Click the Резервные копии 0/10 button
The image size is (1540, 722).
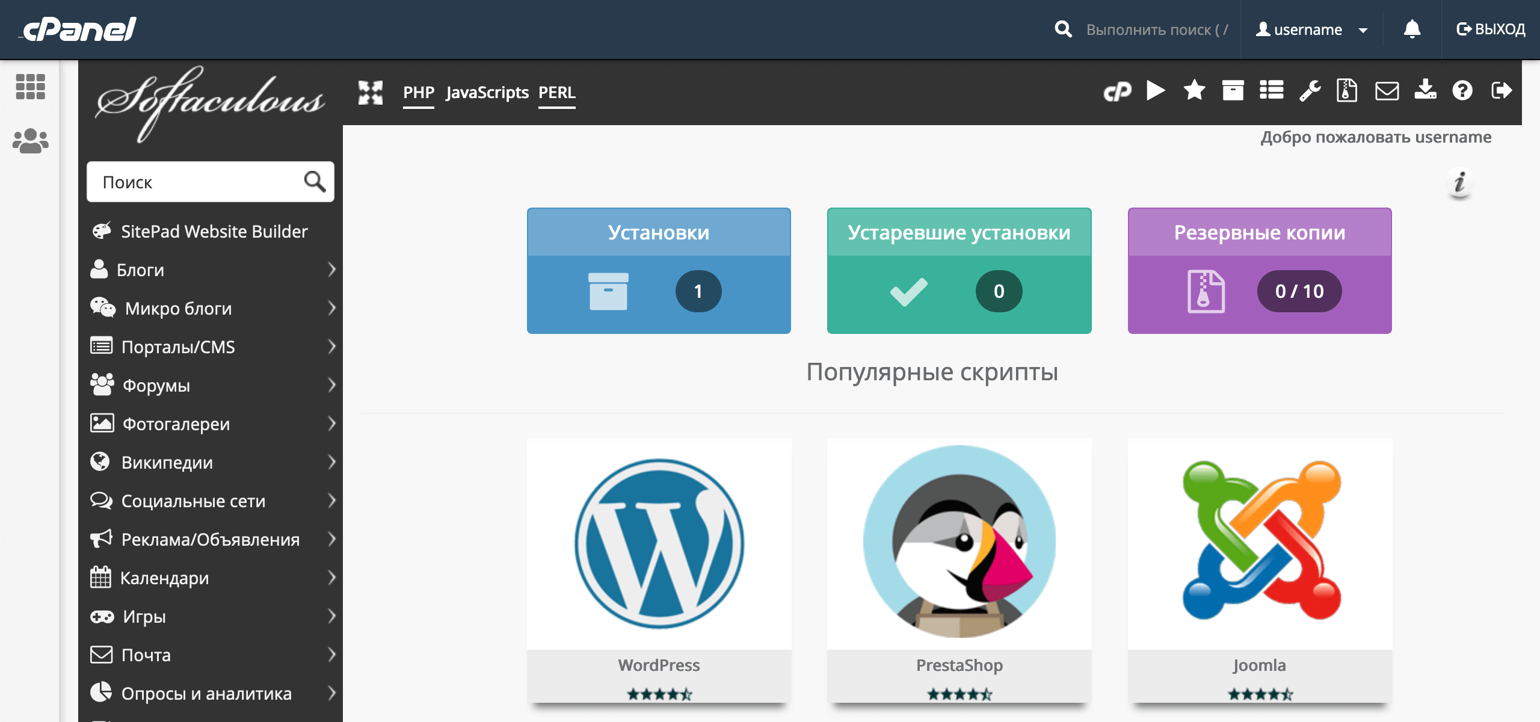tap(1259, 271)
